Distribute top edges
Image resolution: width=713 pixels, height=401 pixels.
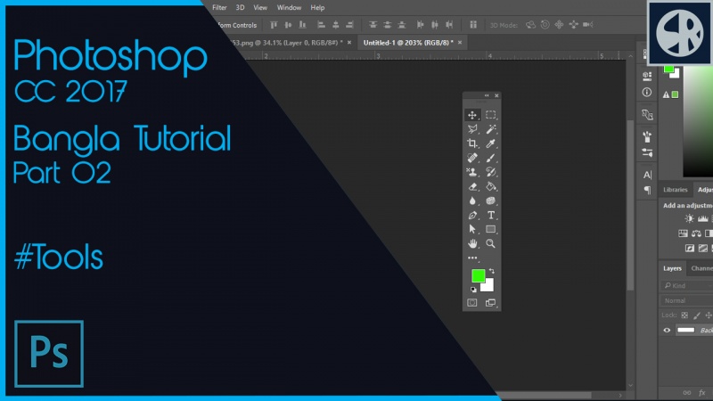(x=373, y=25)
